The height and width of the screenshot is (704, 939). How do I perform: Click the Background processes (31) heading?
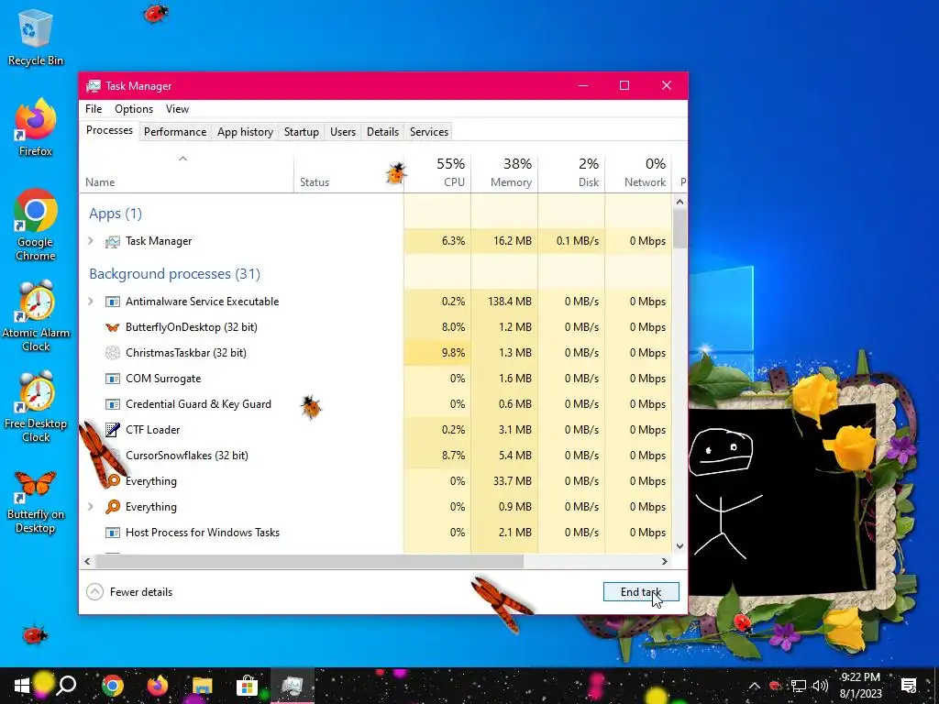[174, 273]
